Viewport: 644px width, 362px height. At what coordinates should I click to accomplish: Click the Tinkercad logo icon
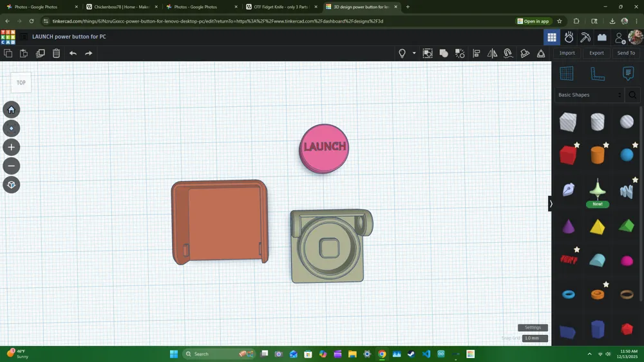[8, 37]
